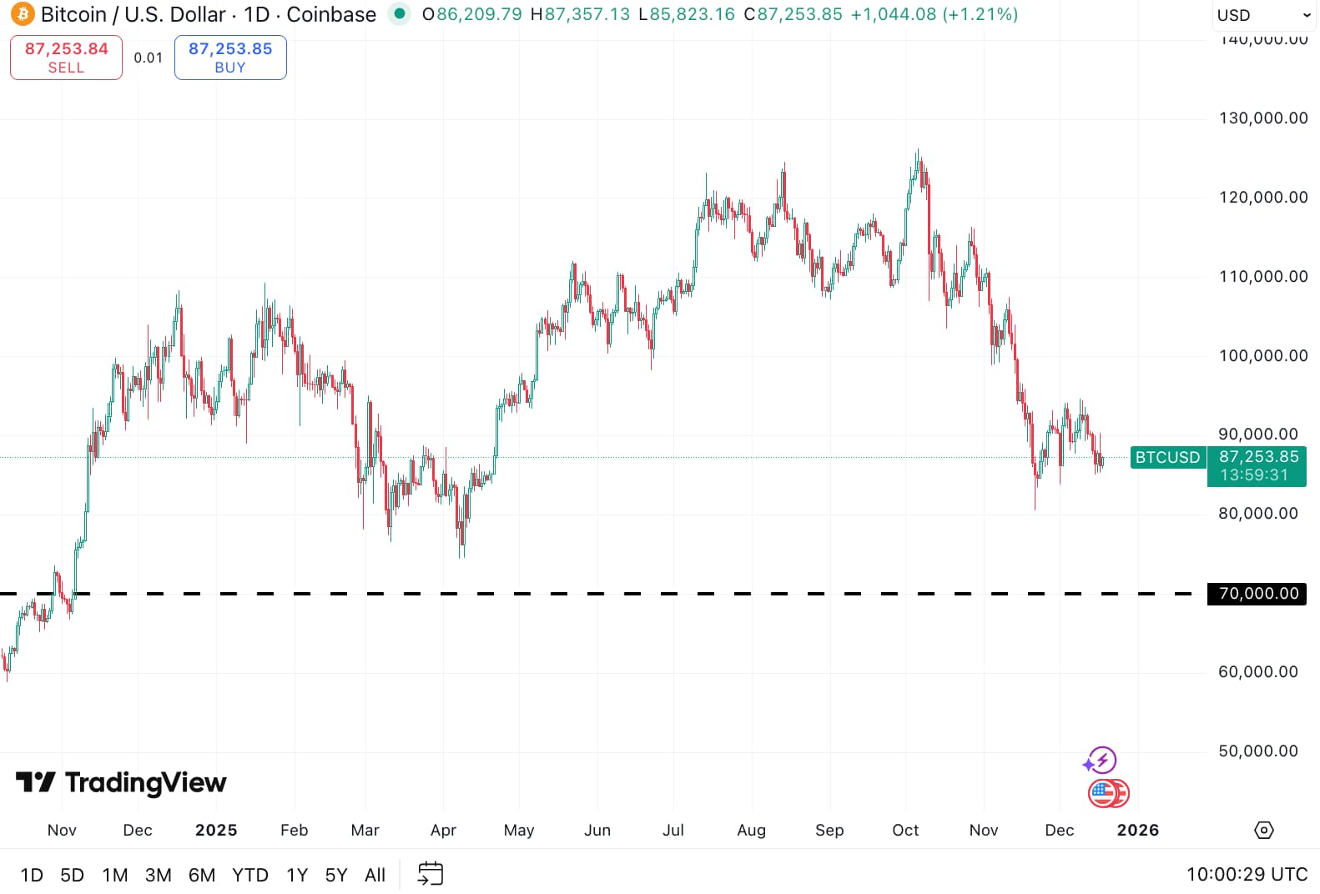Click Coinbase in the legend to change exchange
Viewport: 1320px width, 894px height.
(x=335, y=14)
